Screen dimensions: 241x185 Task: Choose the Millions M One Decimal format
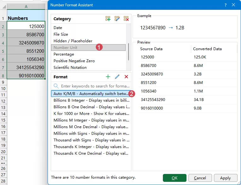[x=91, y=127]
